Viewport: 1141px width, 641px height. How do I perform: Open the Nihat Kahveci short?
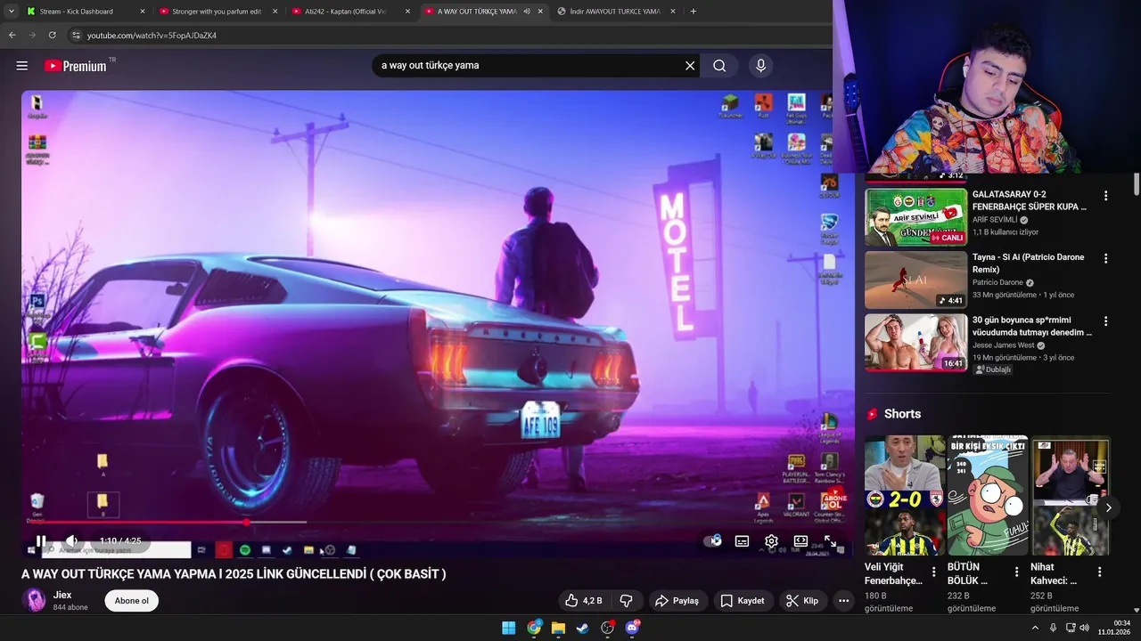[1071, 496]
